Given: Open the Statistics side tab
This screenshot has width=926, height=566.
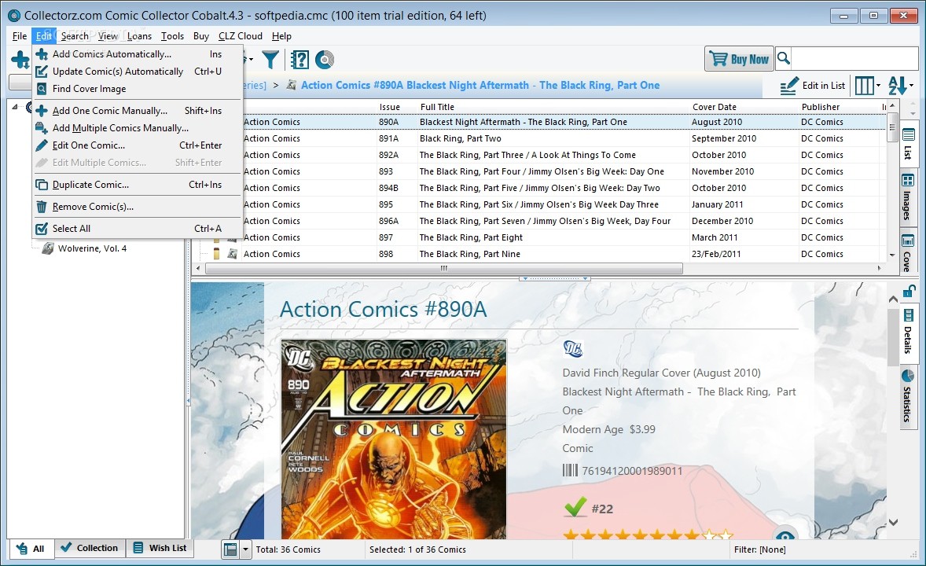Looking at the screenshot, I should point(908,396).
